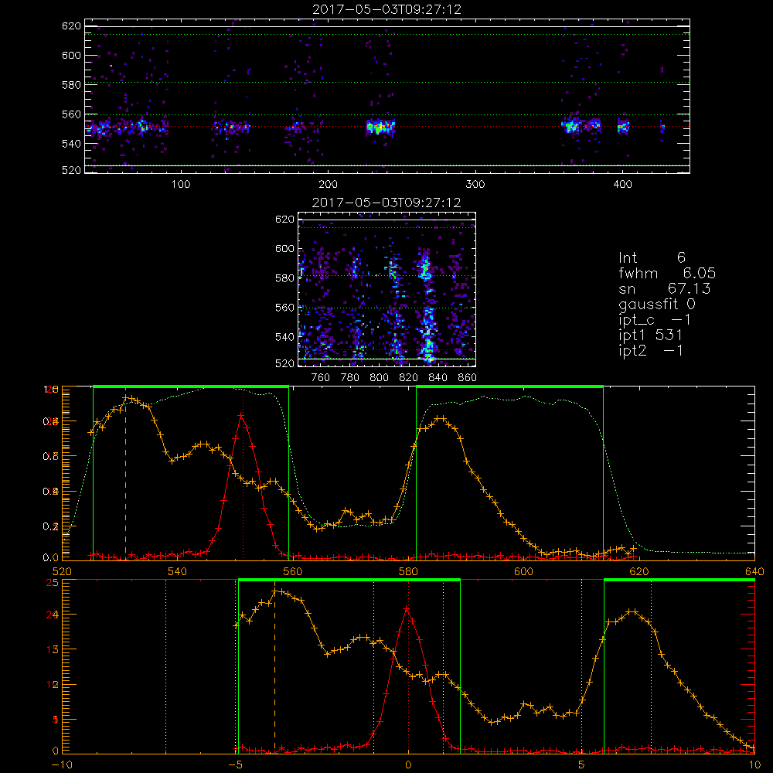The width and height of the screenshot is (773, 773).
Task: Click x-axis label 10 of the bottom plot
Action: pos(754,765)
